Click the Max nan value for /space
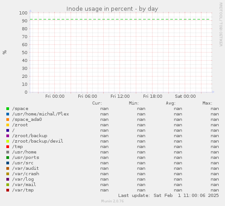The height and width of the screenshot is (206, 225). (215, 109)
